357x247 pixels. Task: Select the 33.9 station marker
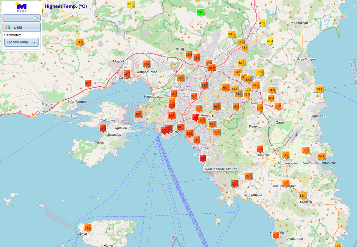click(248, 80)
